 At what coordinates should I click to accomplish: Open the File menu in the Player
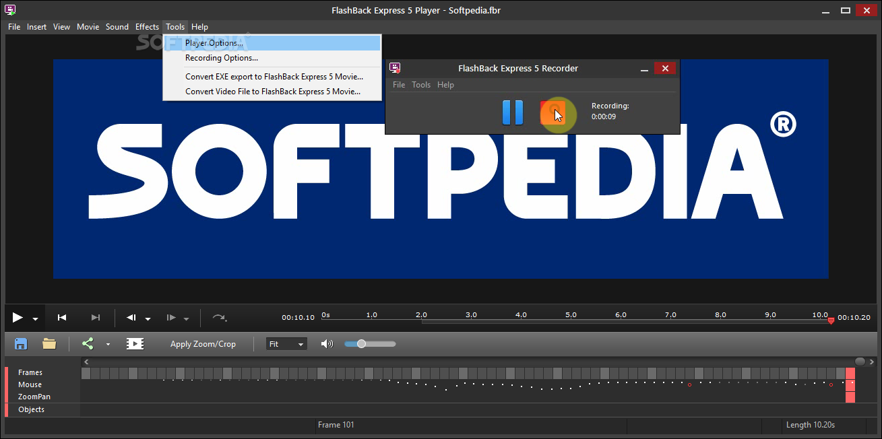click(x=14, y=27)
